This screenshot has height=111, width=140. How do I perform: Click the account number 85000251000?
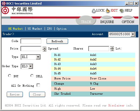click(x=120, y=34)
